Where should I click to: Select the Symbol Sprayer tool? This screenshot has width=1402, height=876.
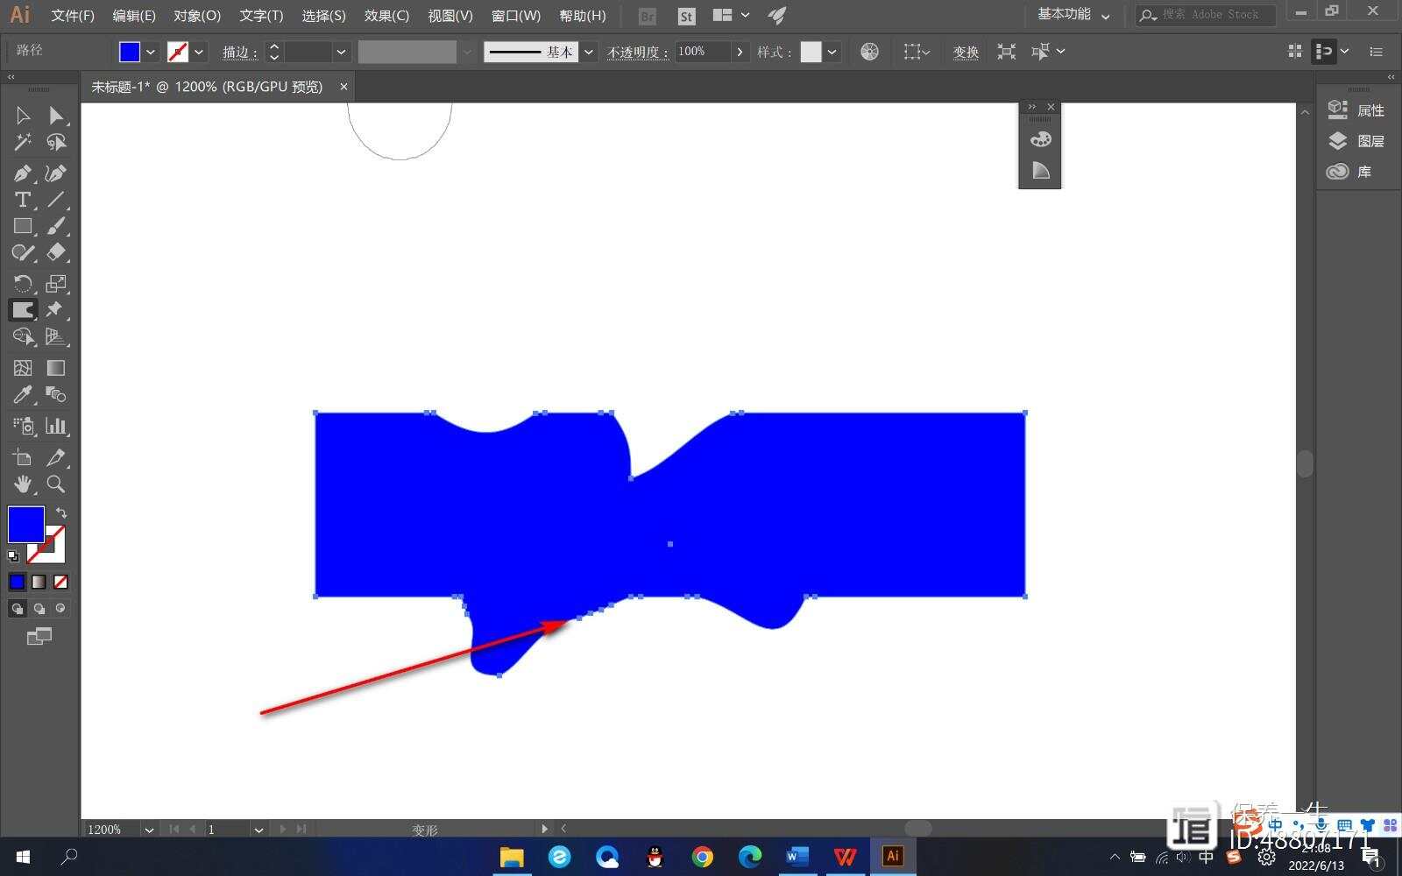coord(23,427)
